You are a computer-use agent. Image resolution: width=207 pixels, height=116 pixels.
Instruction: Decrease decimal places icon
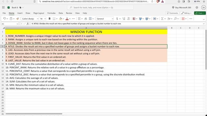(x=128, y=19)
